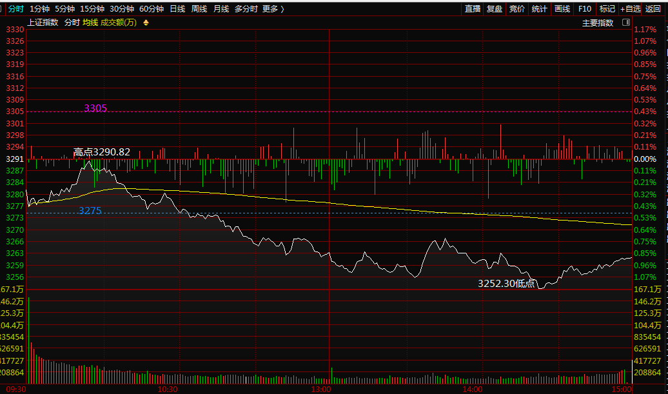Viewport: 668px width, 394px height.
Task: Click the yellow up-down arrows icon beside 成交额(万)
Action: click(x=146, y=23)
